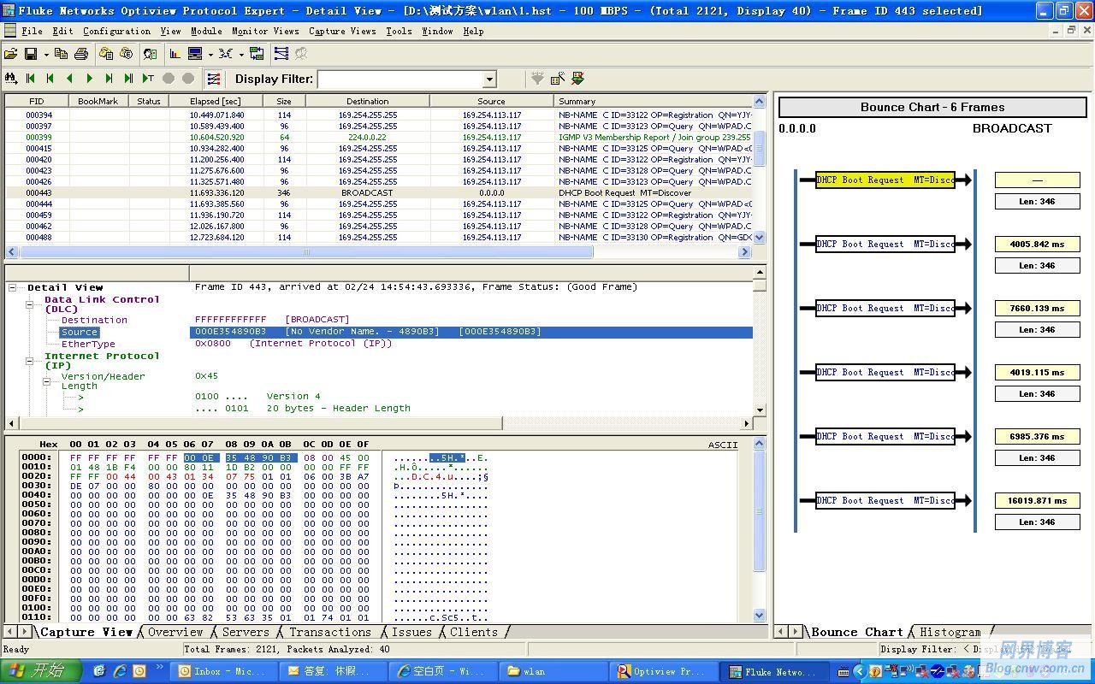Screen dimensions: 1095x684
Task: Collapse the Data Link Control (DLC) node
Action: pyautogui.click(x=29, y=304)
